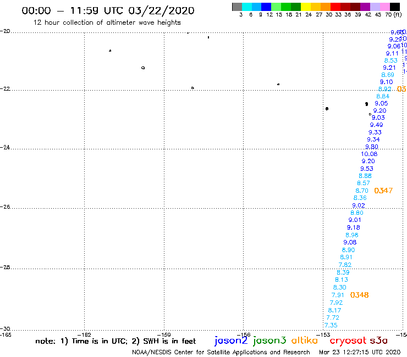Screen dimensions: 407x357
Task: Click '12 hour collection of altimeter wave heights' subtitle
Action: (x=107, y=23)
